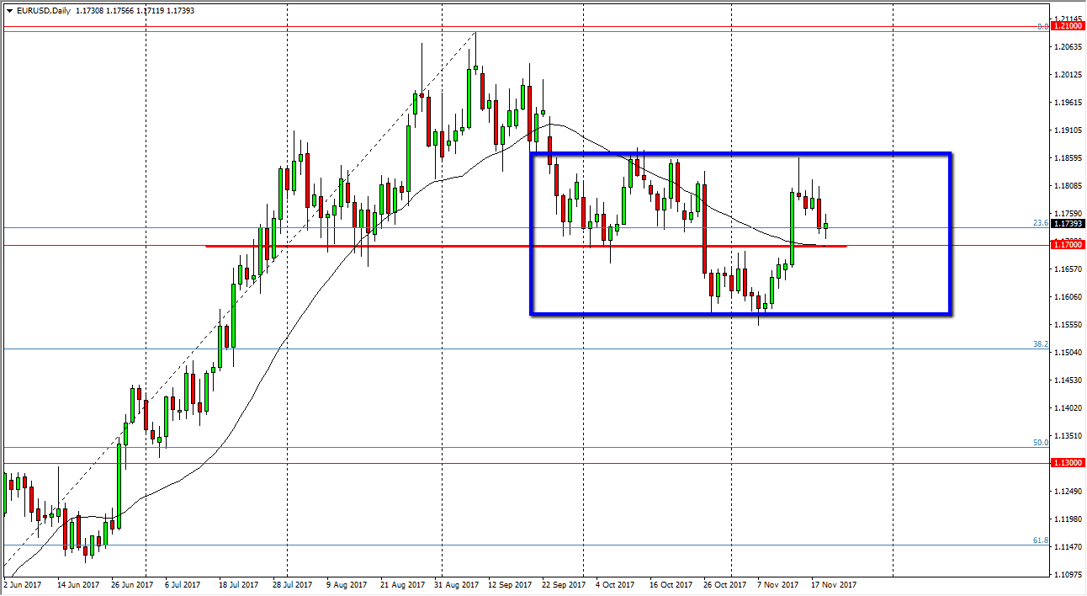Open the EURUSD,Daily chart context dropdown arrow

(x=10, y=12)
